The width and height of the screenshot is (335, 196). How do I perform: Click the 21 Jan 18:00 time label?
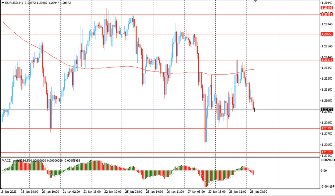pos(92,192)
